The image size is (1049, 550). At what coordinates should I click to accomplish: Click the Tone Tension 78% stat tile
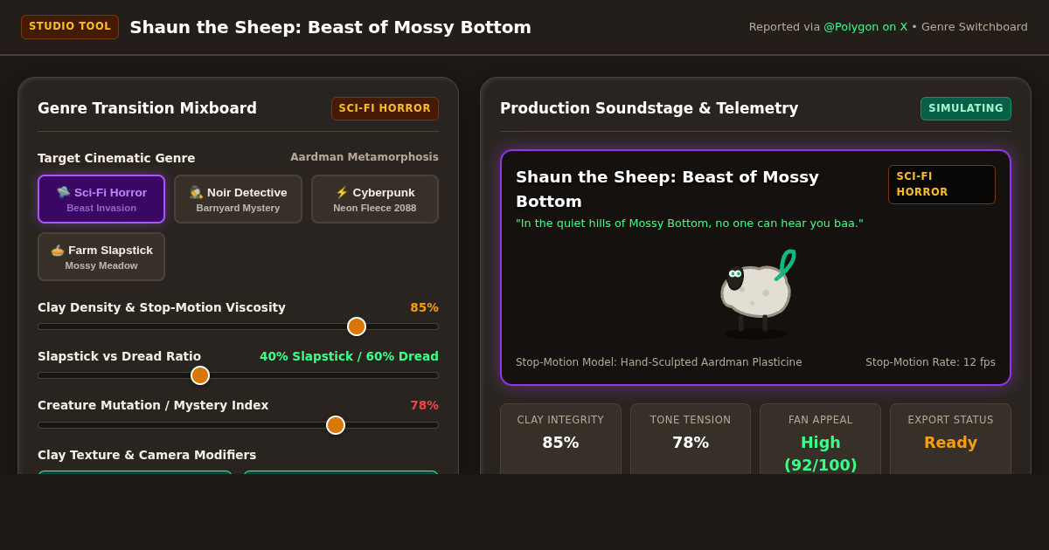(x=691, y=439)
